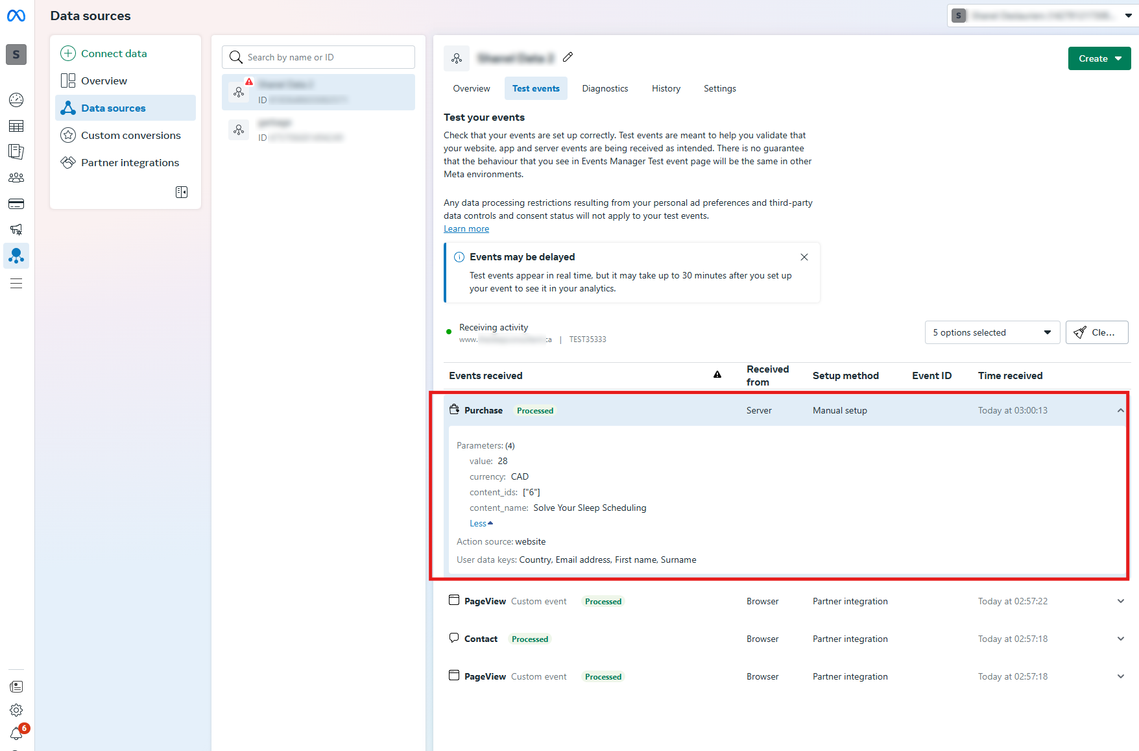Switch to the History tab

coord(665,89)
